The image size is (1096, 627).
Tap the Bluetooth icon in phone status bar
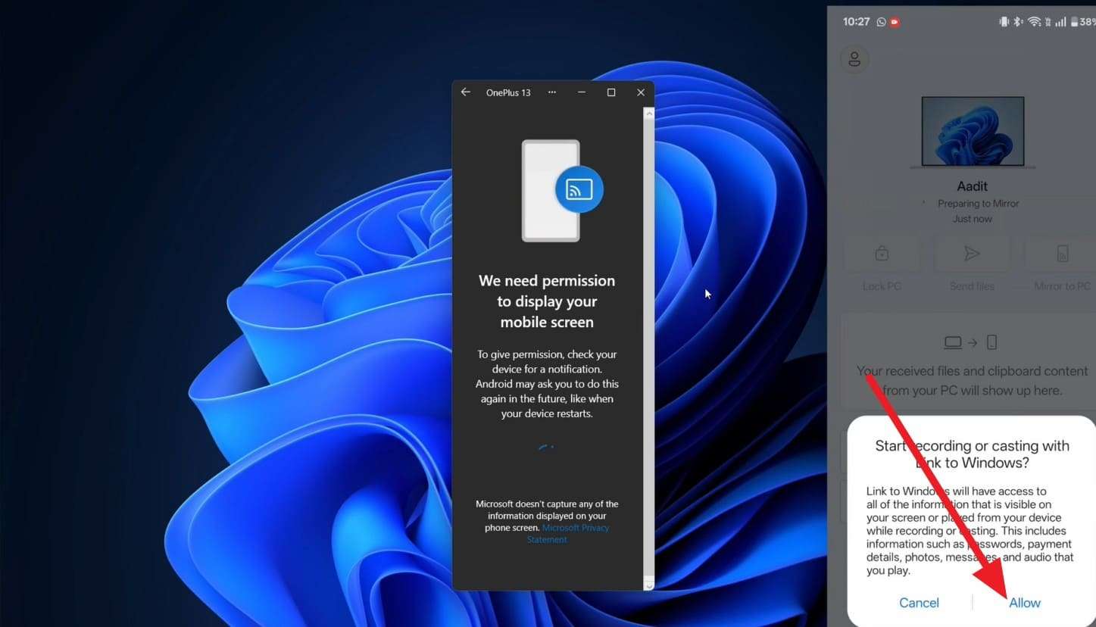coord(1019,22)
